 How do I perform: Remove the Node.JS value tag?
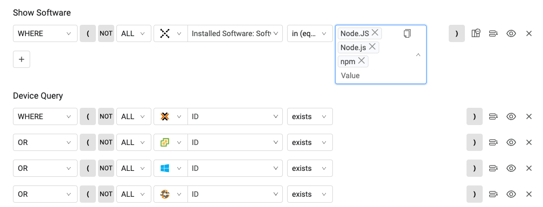tap(375, 33)
